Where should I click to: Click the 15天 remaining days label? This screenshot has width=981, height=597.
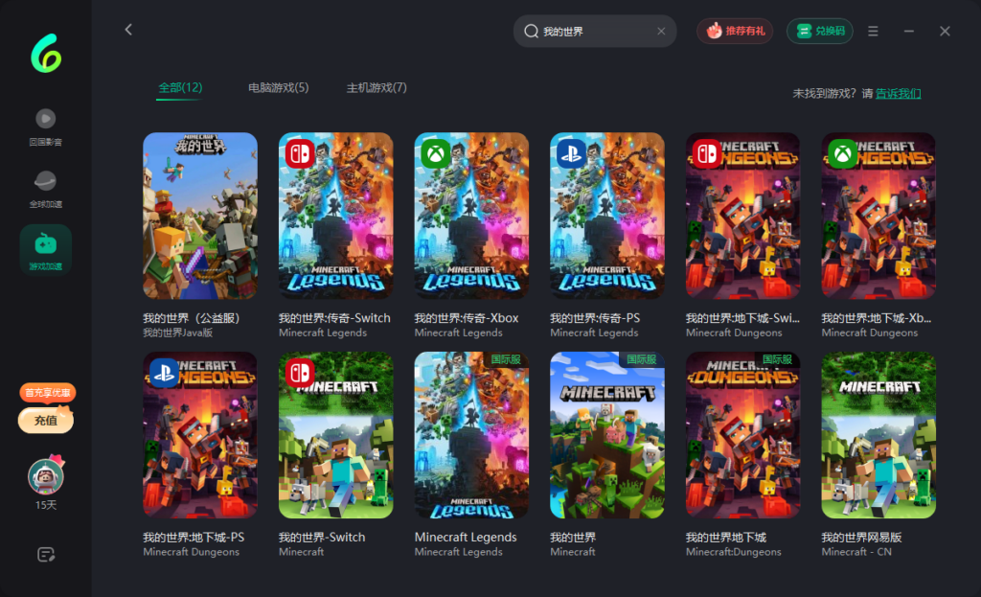pos(46,505)
